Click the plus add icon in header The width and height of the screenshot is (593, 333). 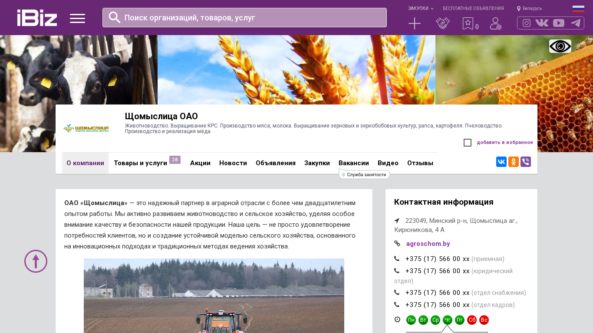click(x=415, y=23)
